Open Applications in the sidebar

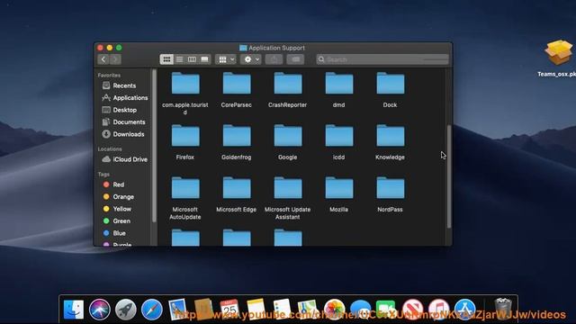pos(125,98)
